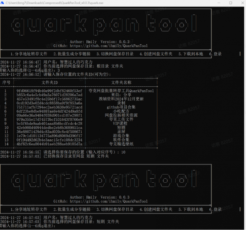Click folder name 夸克上传文件

(x=121, y=119)
